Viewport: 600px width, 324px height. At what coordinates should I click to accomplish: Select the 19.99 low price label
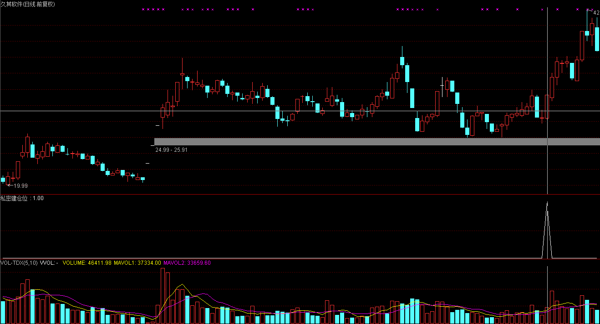(x=20, y=186)
